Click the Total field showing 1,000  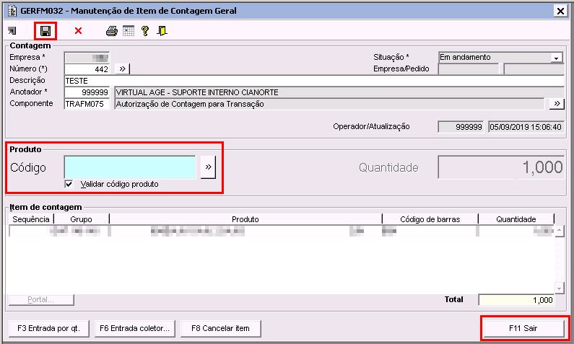tap(516, 300)
